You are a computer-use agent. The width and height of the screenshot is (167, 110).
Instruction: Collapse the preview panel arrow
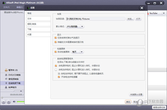21,91
